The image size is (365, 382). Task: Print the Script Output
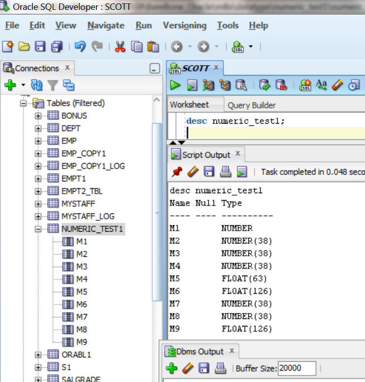(x=225, y=172)
